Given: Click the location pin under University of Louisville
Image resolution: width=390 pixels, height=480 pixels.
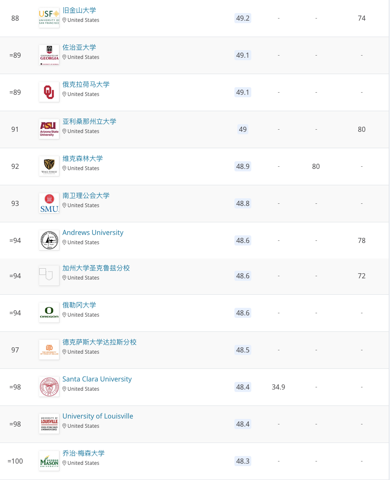Looking at the screenshot, I should 65,426.
